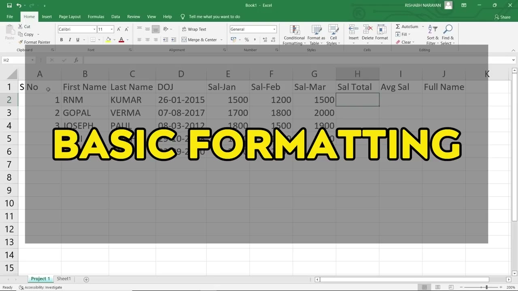Click the Orientation text angle icon
This screenshot has width=518, height=291.
pyautogui.click(x=166, y=29)
